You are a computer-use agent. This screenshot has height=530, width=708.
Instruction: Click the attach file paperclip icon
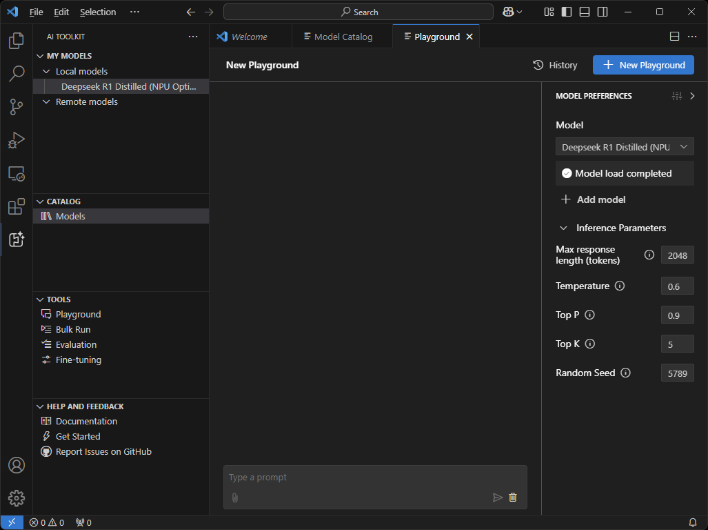coord(234,497)
